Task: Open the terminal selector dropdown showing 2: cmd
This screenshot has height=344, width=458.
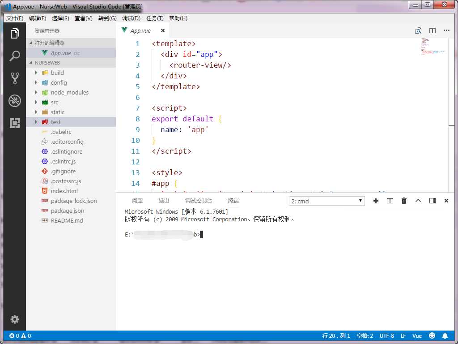Action: 327,201
